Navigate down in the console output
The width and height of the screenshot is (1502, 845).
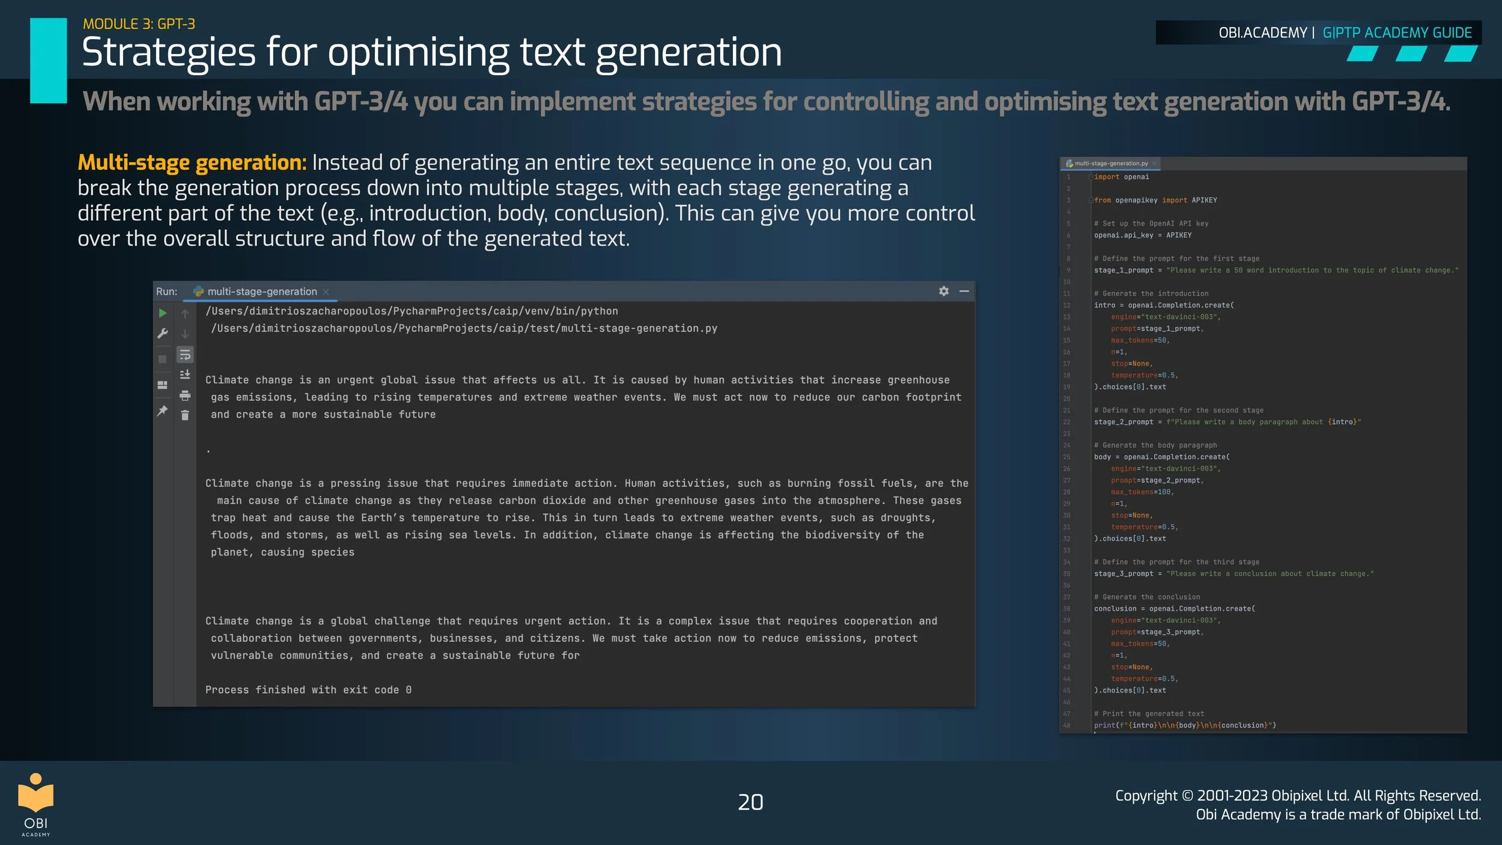tap(184, 334)
